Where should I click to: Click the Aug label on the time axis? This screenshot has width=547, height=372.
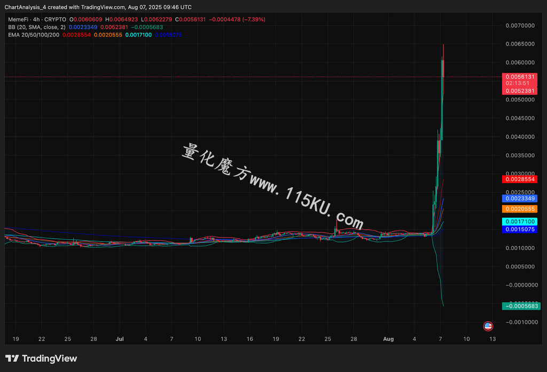point(388,339)
